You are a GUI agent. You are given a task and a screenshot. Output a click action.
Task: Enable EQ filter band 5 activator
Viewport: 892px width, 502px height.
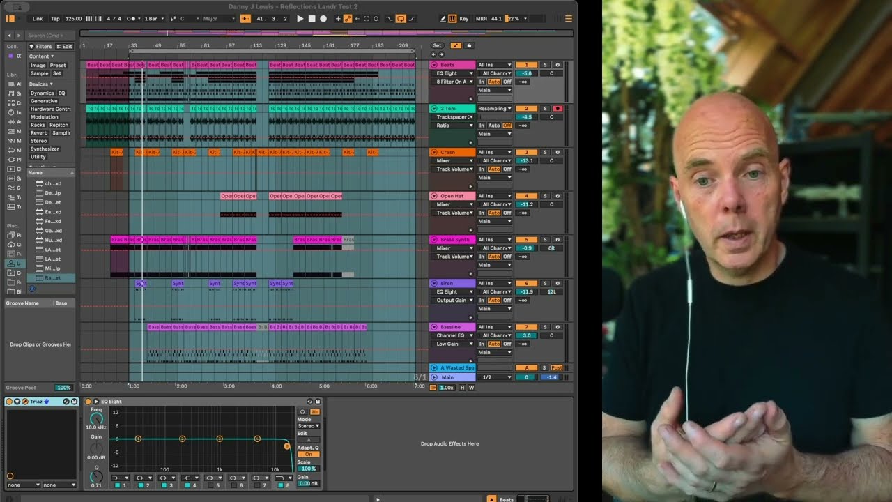click(210, 485)
